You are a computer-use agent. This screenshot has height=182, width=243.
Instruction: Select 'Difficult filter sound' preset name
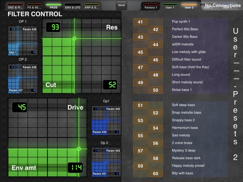(x=186, y=59)
